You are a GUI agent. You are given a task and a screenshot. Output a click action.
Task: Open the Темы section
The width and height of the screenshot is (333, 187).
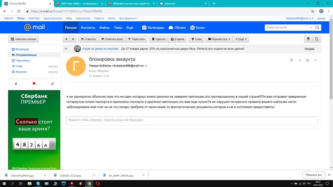pyautogui.click(x=118, y=28)
